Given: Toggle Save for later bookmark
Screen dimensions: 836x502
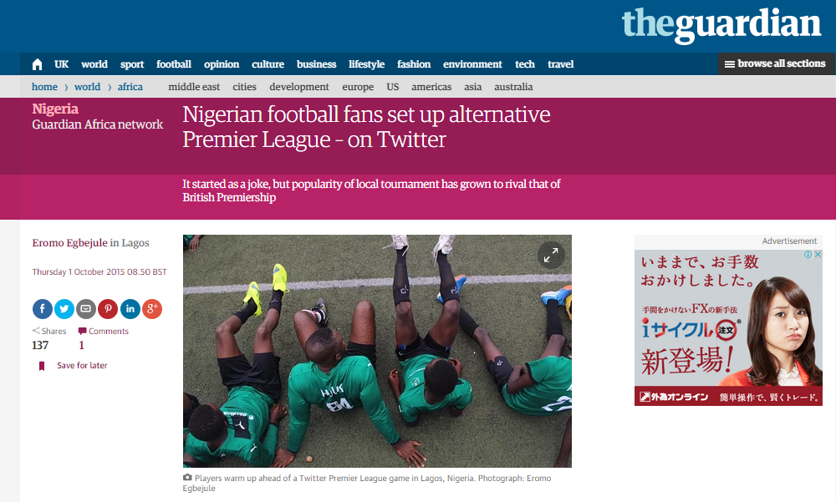Looking at the screenshot, I should pos(73,366).
